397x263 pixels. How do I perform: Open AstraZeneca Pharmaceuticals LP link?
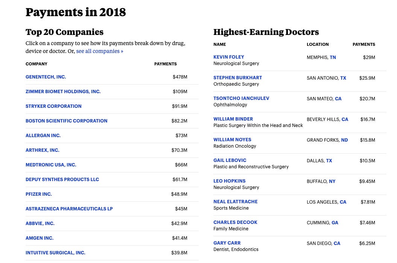click(69, 209)
